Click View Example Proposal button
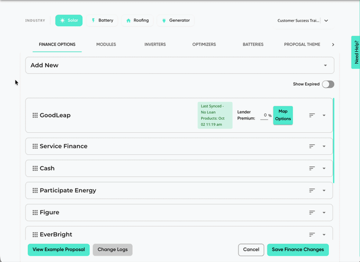The image size is (360, 262). coord(59,250)
